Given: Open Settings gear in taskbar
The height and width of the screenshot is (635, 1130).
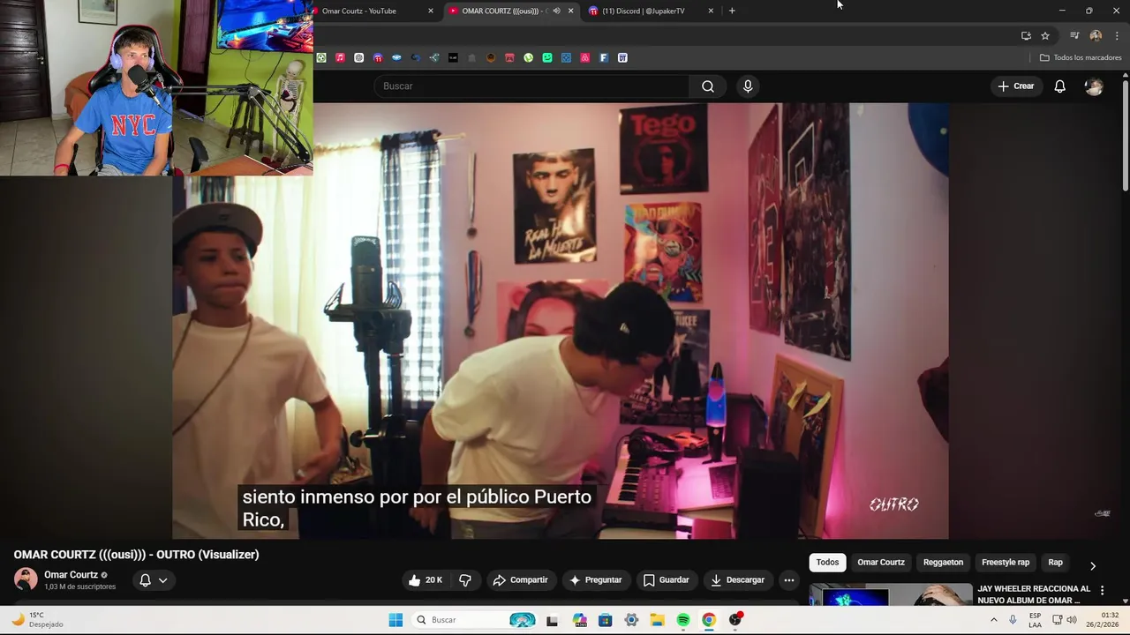Looking at the screenshot, I should coord(631,620).
